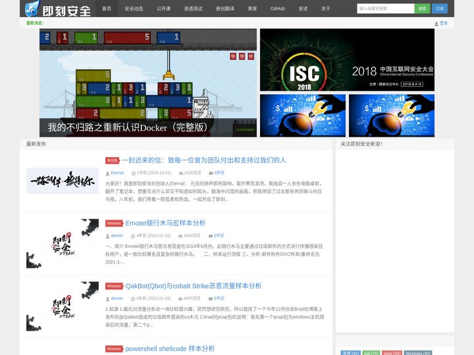Click the 即刻安全 site logo
The height and width of the screenshot is (355, 474).
click(58, 9)
